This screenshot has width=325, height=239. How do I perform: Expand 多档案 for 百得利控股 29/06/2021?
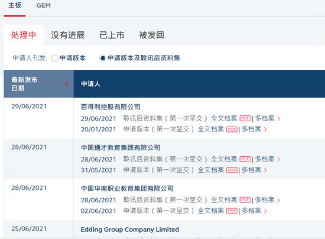click(267, 118)
